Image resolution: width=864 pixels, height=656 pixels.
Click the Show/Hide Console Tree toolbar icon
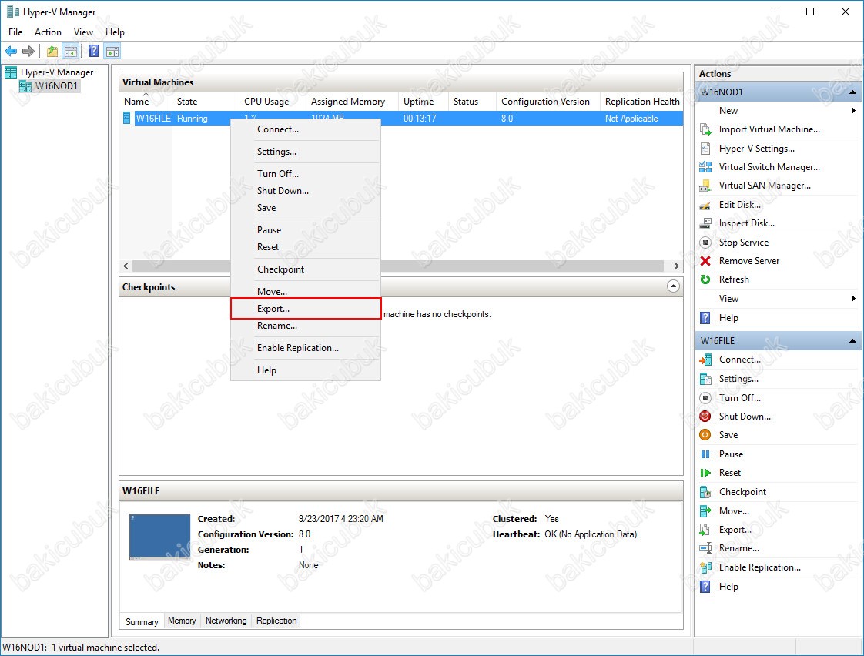pos(71,52)
